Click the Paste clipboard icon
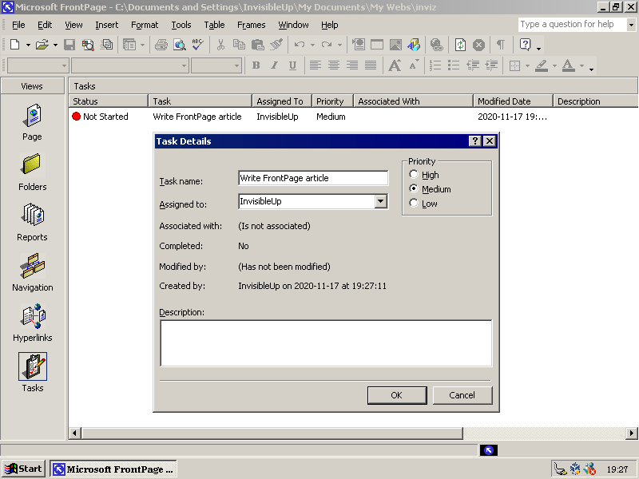This screenshot has height=479, width=639. 257,45
